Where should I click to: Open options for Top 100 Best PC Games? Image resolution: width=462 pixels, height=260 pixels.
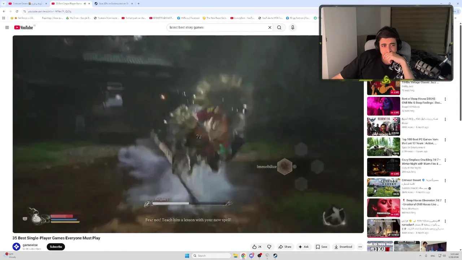(x=445, y=140)
